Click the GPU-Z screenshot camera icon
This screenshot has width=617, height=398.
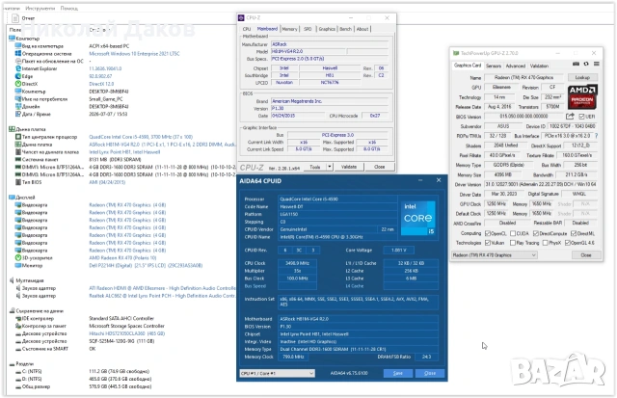click(x=576, y=64)
